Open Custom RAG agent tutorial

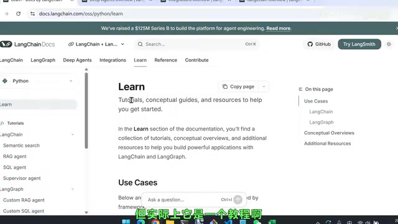click(24, 200)
